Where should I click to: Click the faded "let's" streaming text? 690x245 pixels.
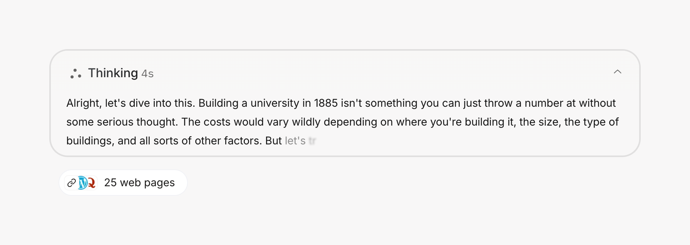(295, 141)
